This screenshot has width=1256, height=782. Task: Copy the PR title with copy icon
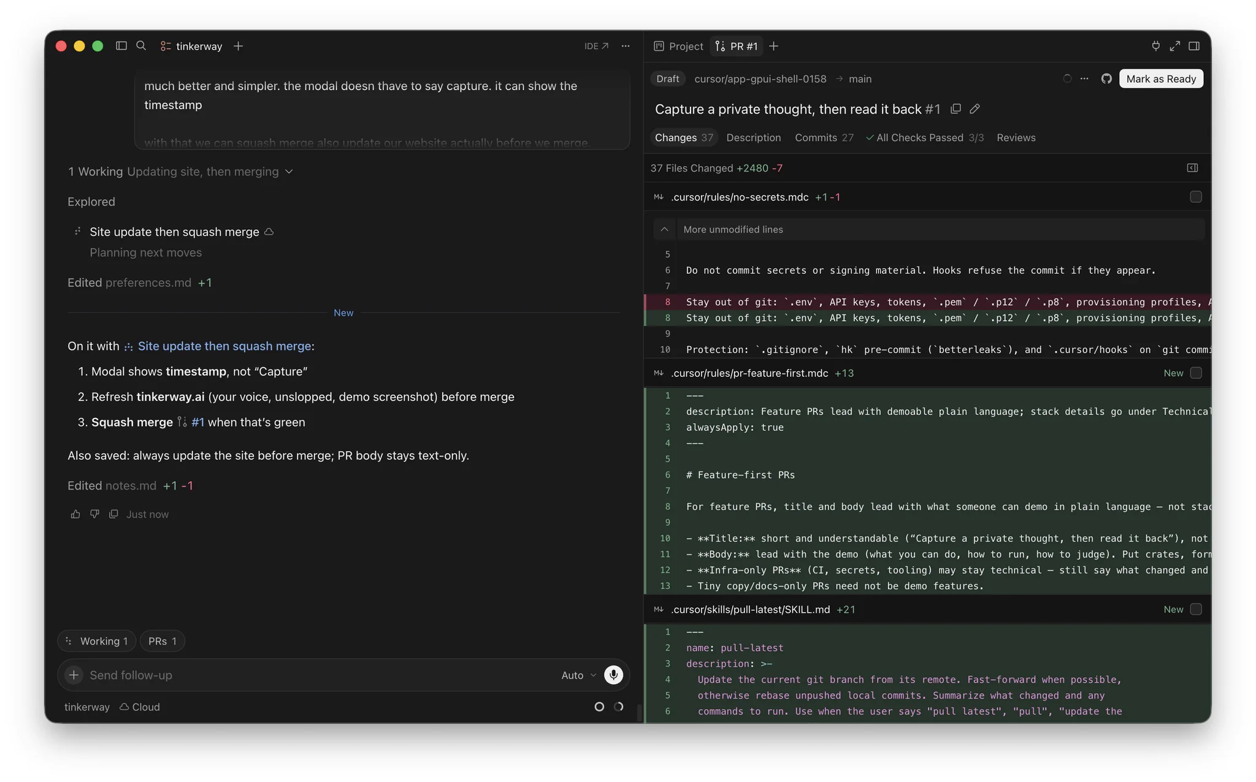click(955, 109)
